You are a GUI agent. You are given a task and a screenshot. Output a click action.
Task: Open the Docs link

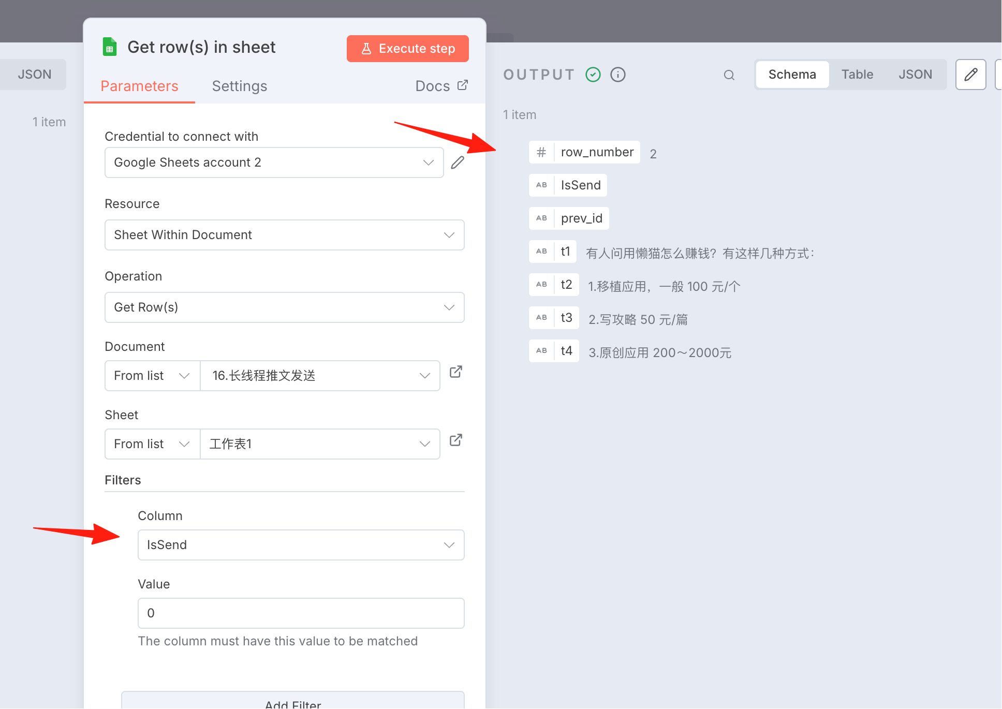tap(441, 86)
